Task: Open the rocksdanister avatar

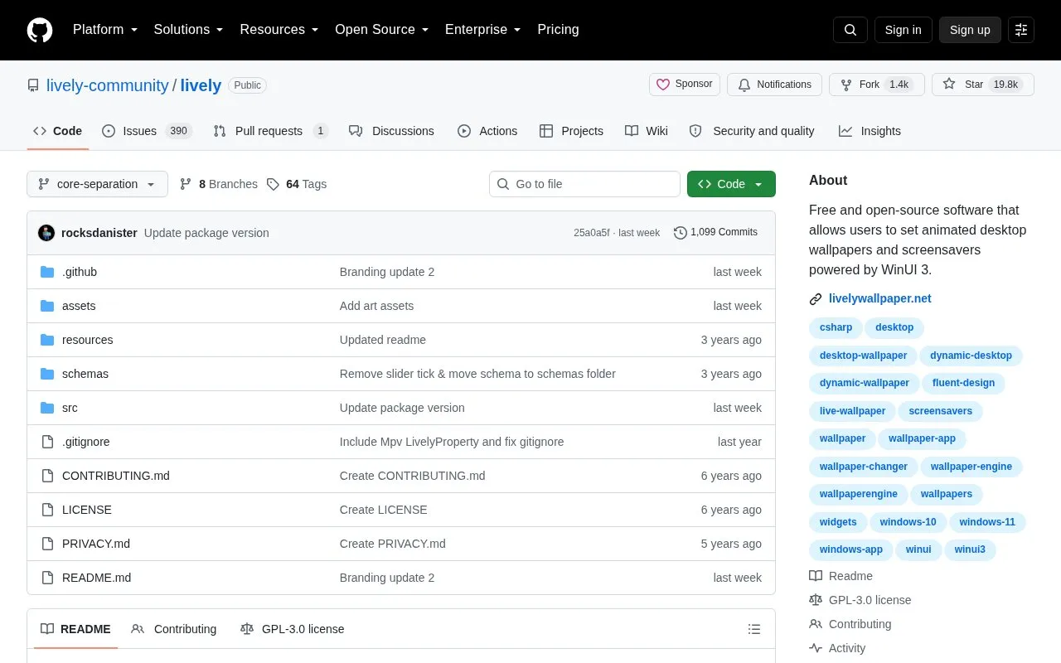Action: point(46,233)
